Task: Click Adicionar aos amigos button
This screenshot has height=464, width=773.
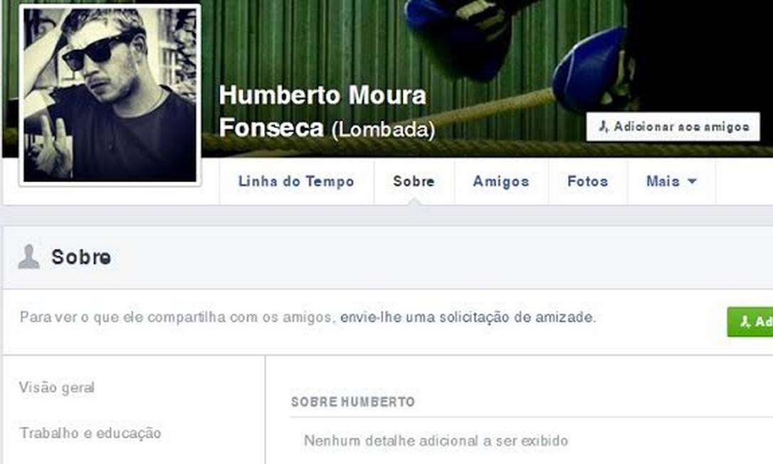Action: click(673, 127)
